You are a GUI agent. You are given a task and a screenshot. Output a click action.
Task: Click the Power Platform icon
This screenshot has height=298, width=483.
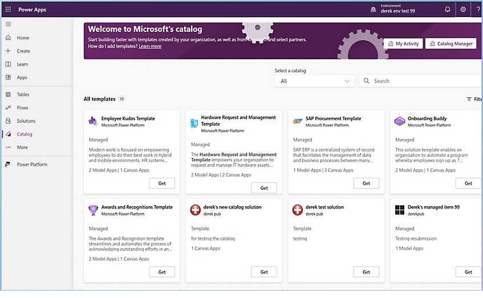(8, 165)
